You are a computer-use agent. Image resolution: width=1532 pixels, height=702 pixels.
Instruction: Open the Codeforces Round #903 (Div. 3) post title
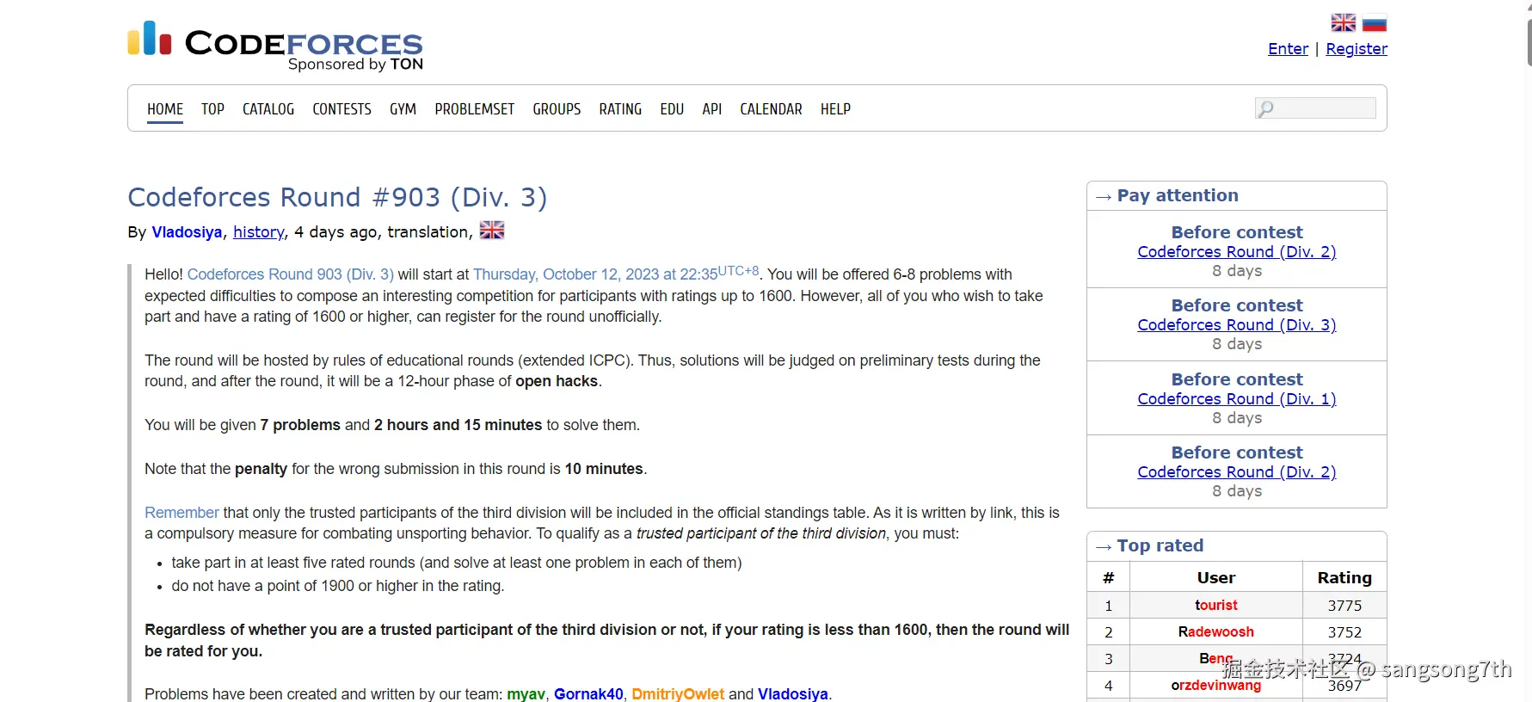coord(337,197)
